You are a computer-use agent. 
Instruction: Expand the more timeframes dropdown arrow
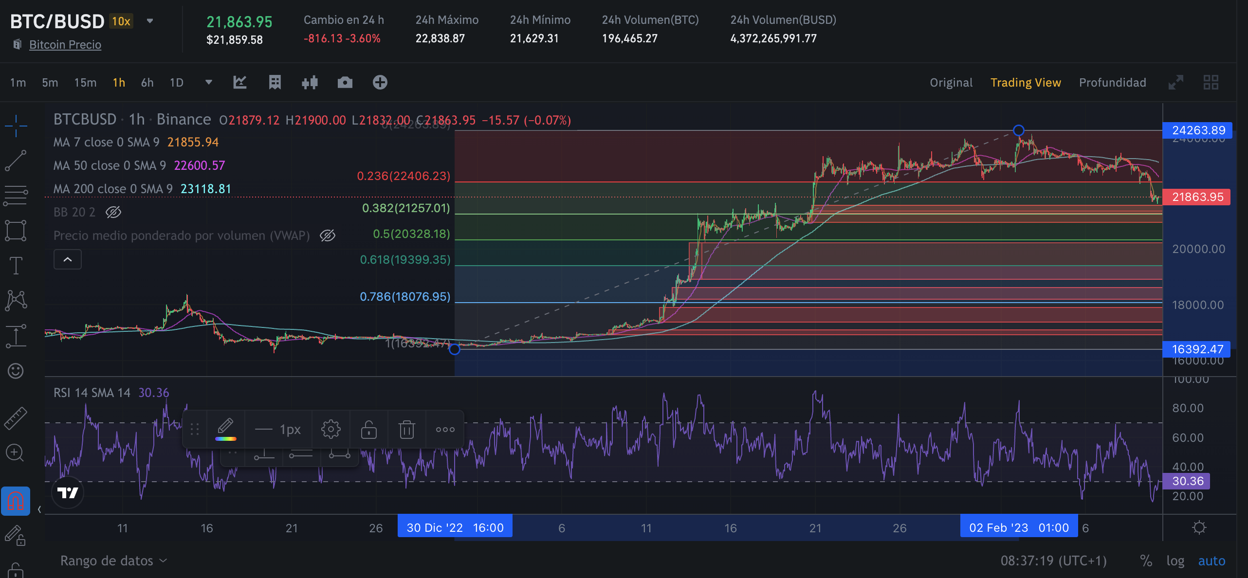tap(208, 82)
